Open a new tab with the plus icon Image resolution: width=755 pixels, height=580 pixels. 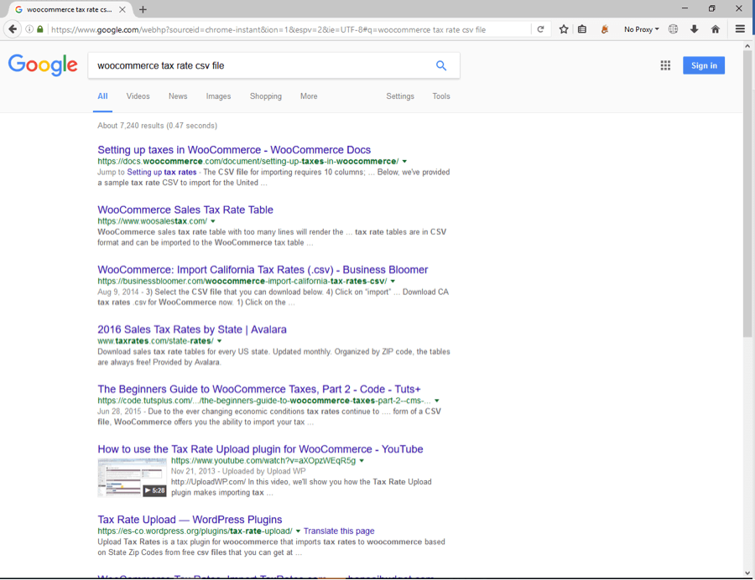point(143,9)
